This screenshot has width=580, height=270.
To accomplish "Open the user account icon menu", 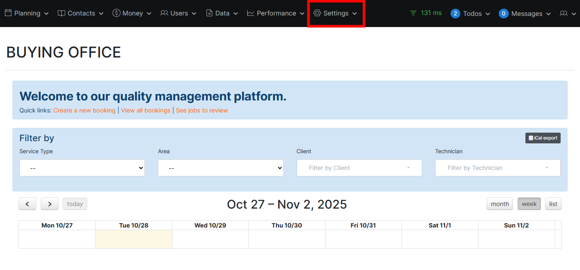I will point(567,14).
